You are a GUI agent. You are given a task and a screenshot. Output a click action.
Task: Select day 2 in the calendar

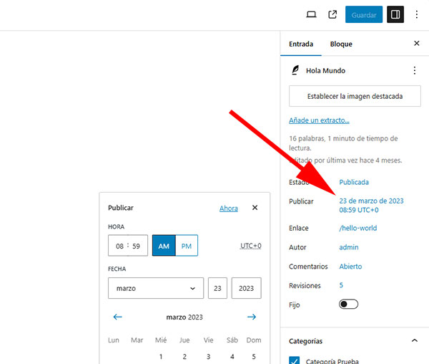tap(184, 357)
